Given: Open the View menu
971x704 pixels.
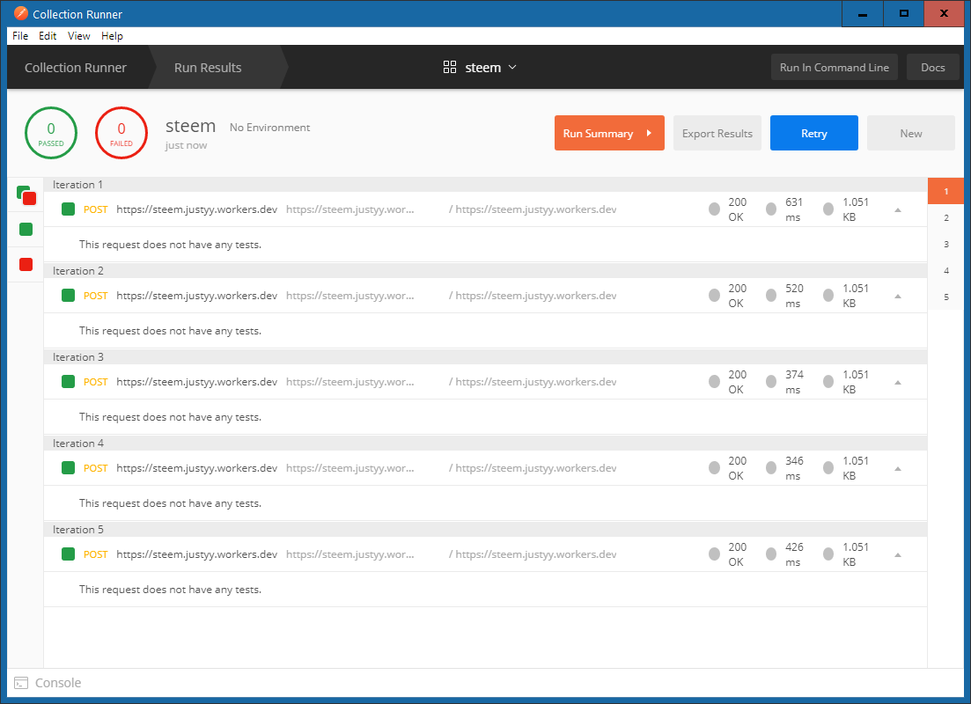Looking at the screenshot, I should (x=78, y=36).
